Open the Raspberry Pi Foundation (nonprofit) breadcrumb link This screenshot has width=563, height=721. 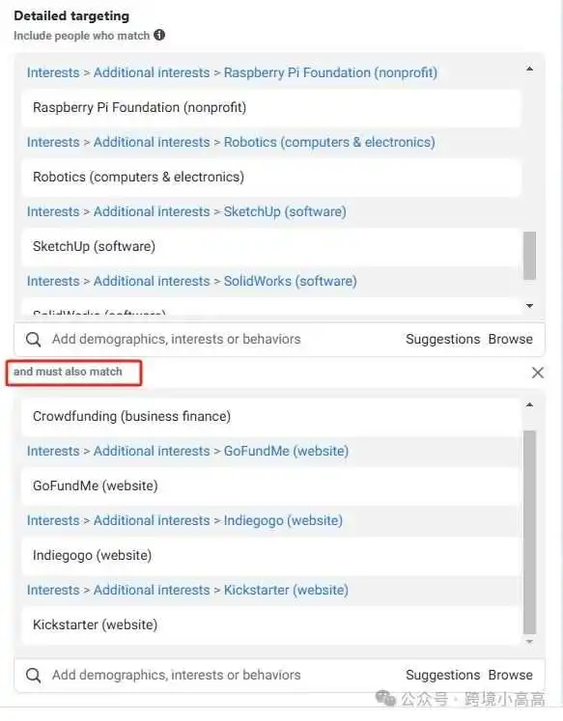coord(330,72)
